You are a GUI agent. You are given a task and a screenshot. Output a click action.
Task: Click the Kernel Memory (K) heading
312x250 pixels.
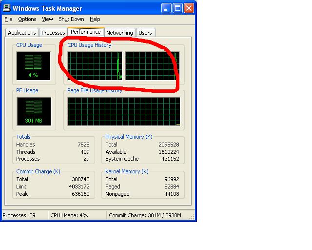tap(127, 171)
